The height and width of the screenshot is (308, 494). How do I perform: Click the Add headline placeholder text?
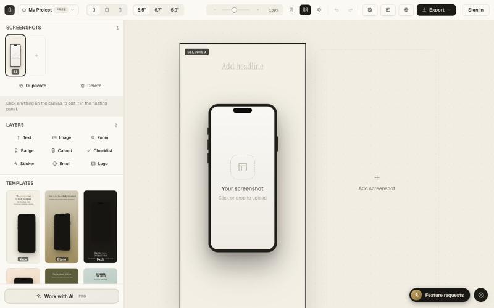(x=243, y=66)
